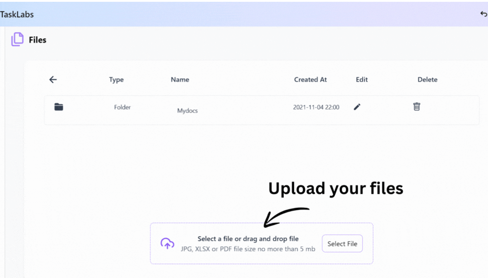Click the Folder type label in row
Screen dimensions: 488x278
coord(122,107)
